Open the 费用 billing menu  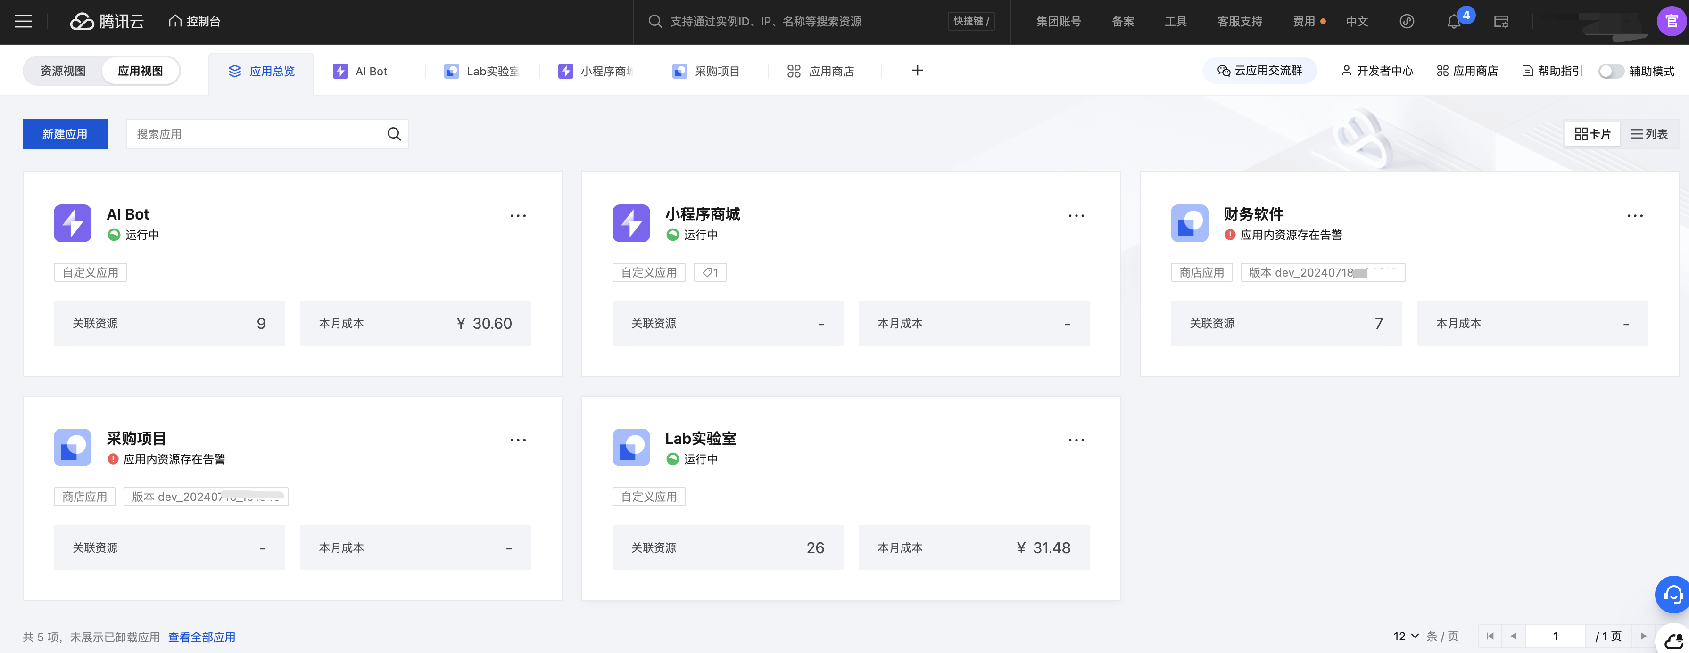pyautogui.click(x=1304, y=22)
